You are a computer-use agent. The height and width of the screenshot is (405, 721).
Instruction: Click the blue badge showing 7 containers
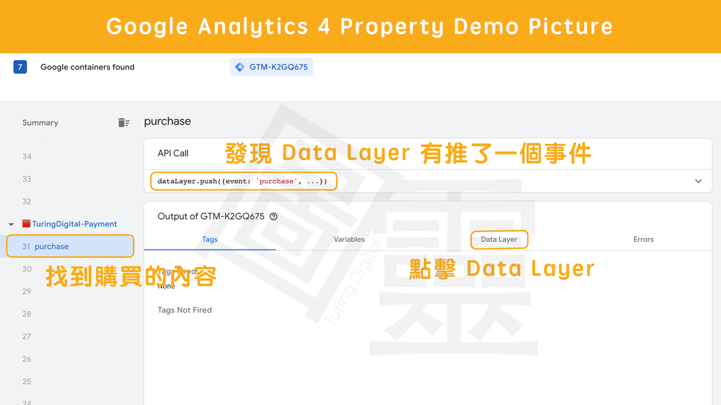point(20,67)
